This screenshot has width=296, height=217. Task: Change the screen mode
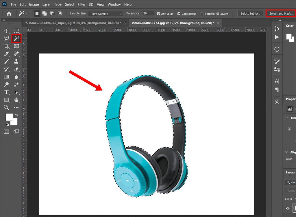click(x=16, y=132)
